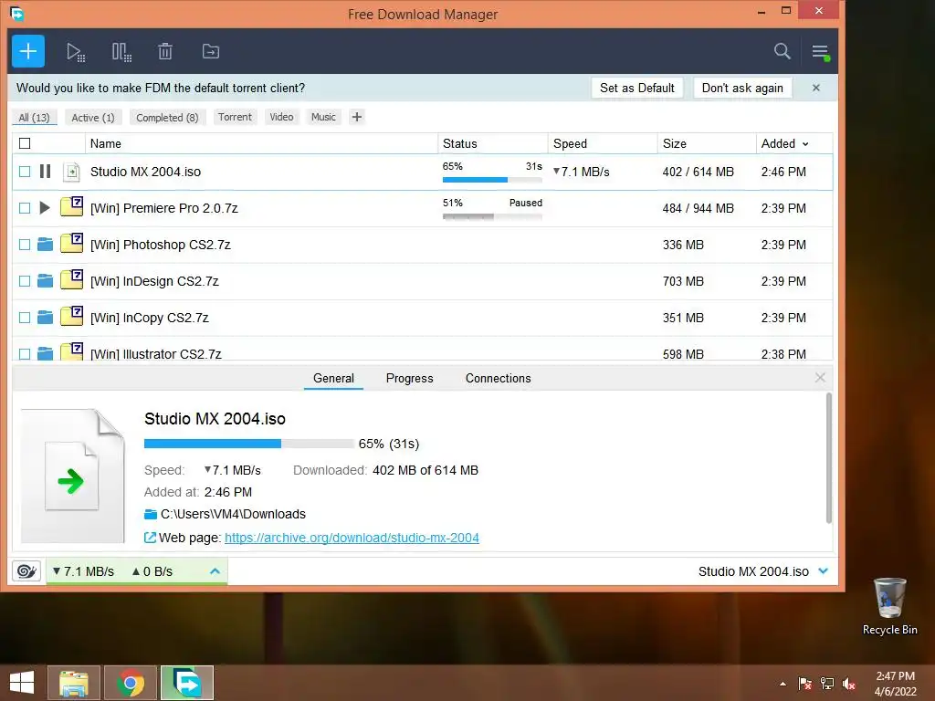Open archive.org studio-mx-2004 web page link
The width and height of the screenshot is (935, 701).
point(352,538)
